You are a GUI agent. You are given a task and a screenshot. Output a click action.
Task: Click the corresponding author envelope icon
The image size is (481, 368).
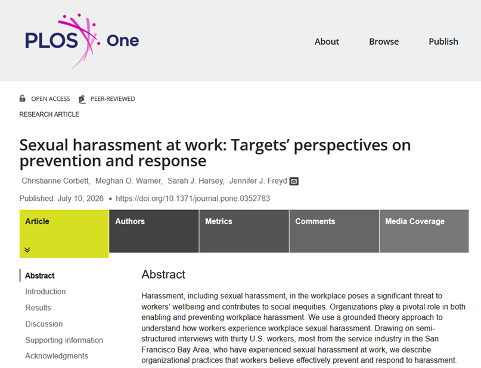[294, 181]
